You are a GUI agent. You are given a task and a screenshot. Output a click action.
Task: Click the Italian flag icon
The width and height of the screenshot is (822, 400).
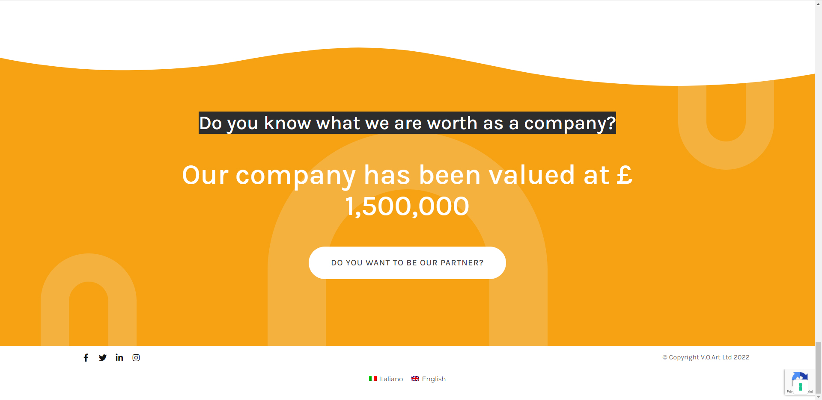point(373,379)
